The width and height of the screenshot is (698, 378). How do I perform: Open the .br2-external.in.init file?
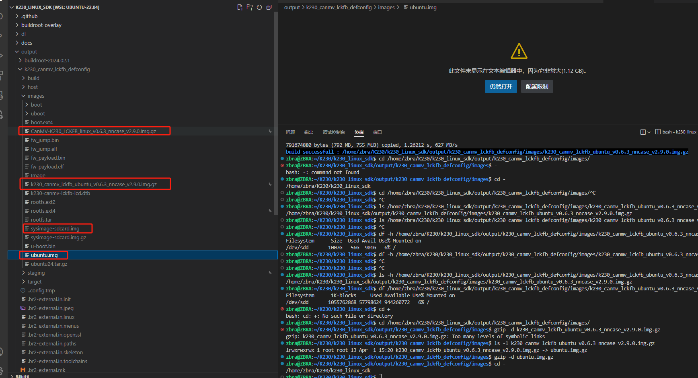[49, 299]
